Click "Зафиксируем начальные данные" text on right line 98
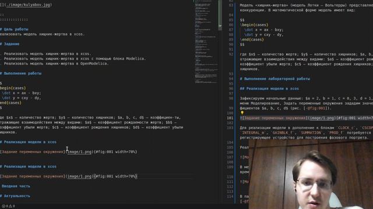 (x=270, y=98)
